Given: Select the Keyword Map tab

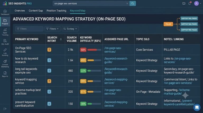Looking at the screenshot, I should coord(78,11).
